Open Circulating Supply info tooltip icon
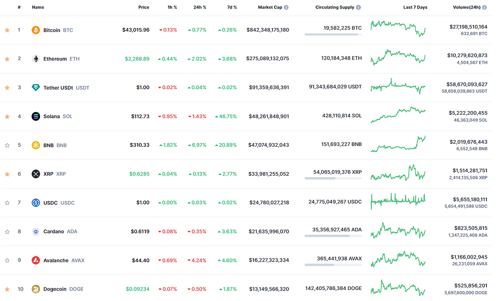 [x=359, y=8]
